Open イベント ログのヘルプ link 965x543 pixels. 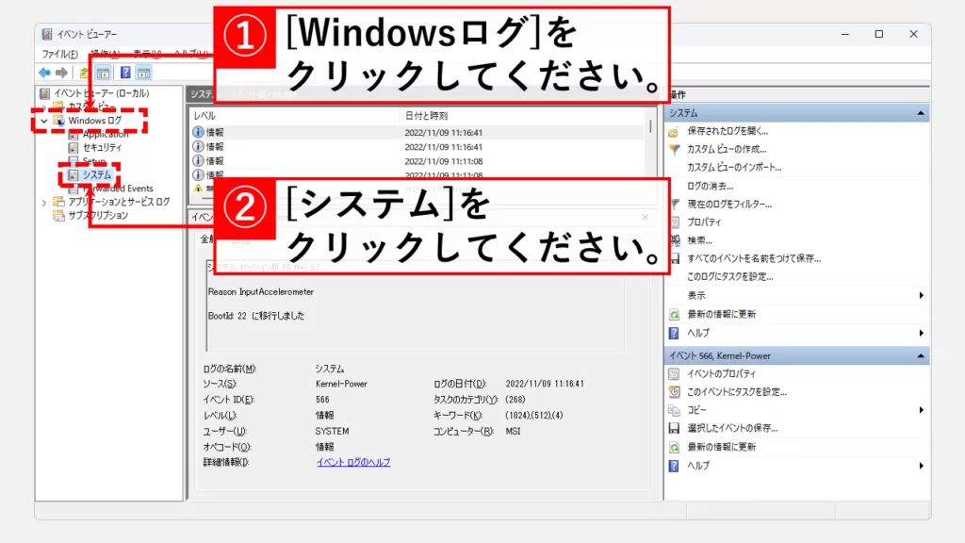tap(353, 462)
